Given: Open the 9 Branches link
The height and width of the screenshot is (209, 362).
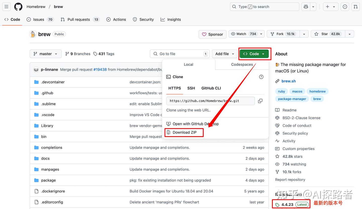Looking at the screenshot, I should pos(78,54).
